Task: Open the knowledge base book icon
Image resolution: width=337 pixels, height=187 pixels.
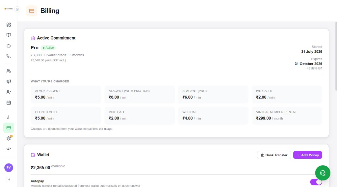Action: tap(9, 35)
